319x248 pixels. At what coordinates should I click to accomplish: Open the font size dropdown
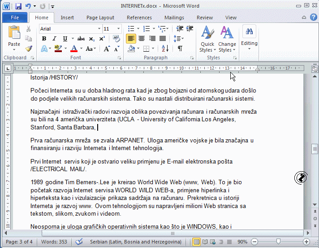pyautogui.click(x=119, y=29)
